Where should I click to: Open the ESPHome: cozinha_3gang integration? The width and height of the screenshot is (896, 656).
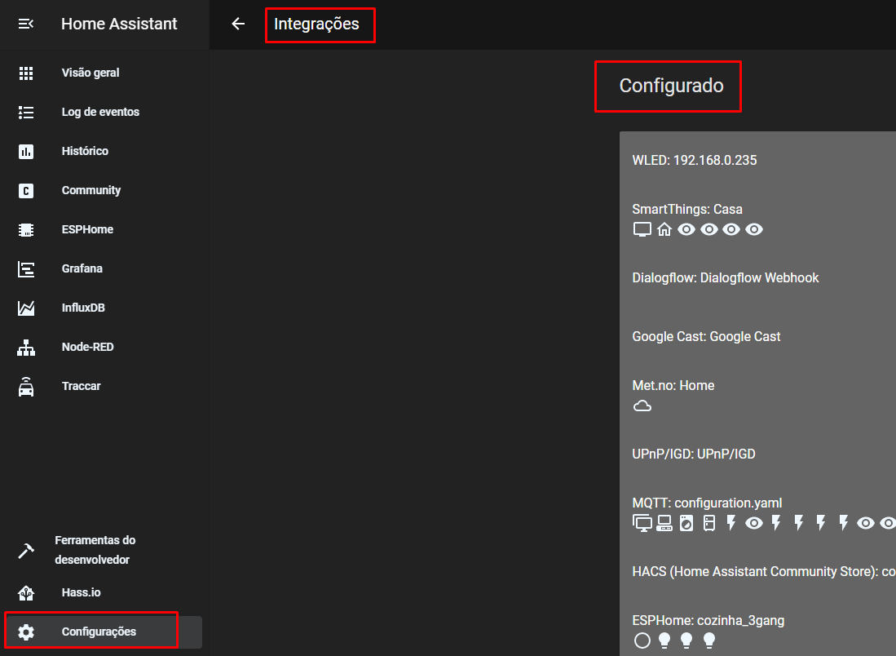(x=708, y=621)
